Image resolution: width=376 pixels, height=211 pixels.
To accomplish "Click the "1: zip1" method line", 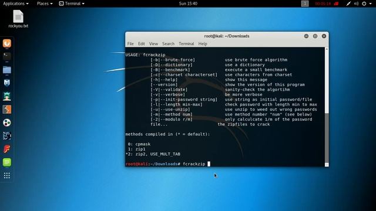I will tap(136, 149).
